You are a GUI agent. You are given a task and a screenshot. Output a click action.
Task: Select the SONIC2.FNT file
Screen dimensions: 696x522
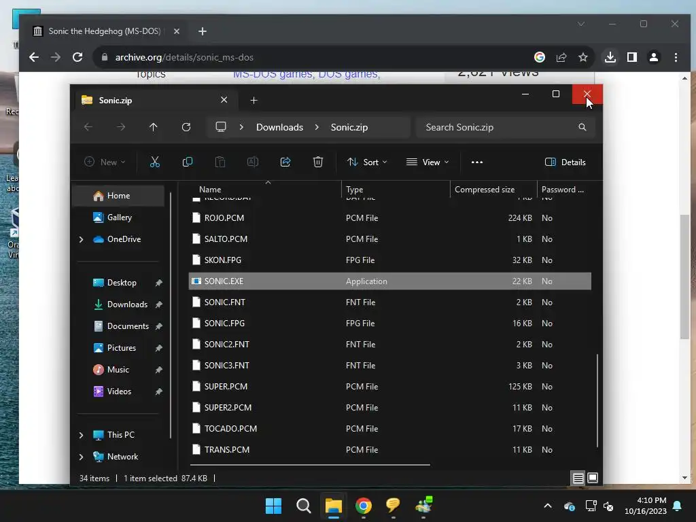tap(389, 345)
